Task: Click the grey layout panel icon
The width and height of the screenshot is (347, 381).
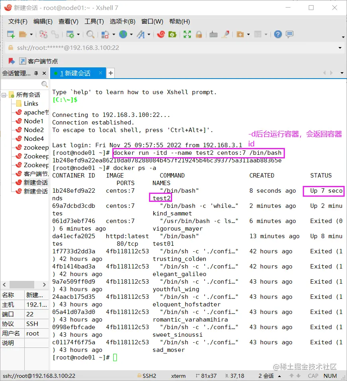Action: 258,34
